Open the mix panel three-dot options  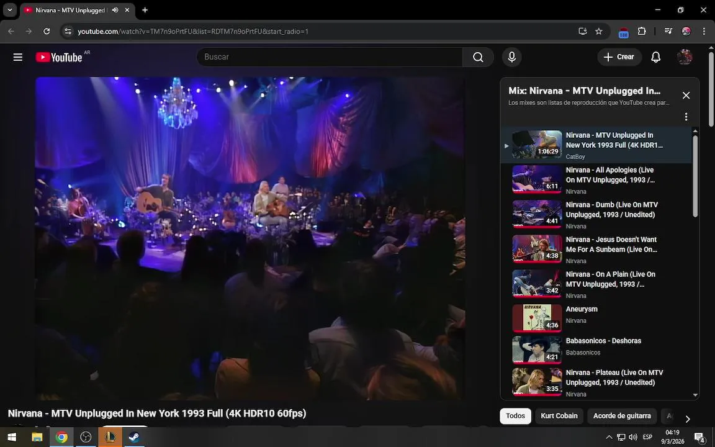[x=686, y=117]
